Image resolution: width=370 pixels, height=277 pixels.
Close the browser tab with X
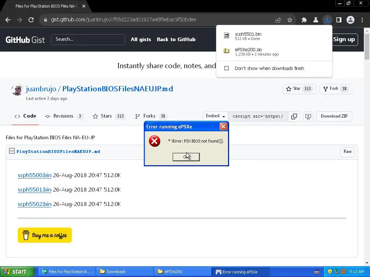(x=84, y=6)
